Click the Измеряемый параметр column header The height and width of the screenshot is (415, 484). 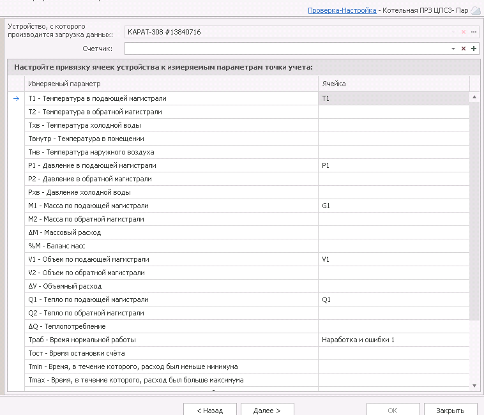point(171,84)
